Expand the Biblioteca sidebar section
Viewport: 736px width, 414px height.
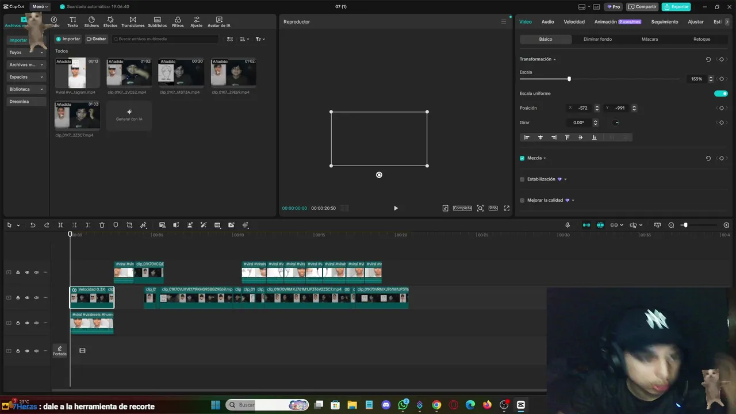pyautogui.click(x=26, y=89)
